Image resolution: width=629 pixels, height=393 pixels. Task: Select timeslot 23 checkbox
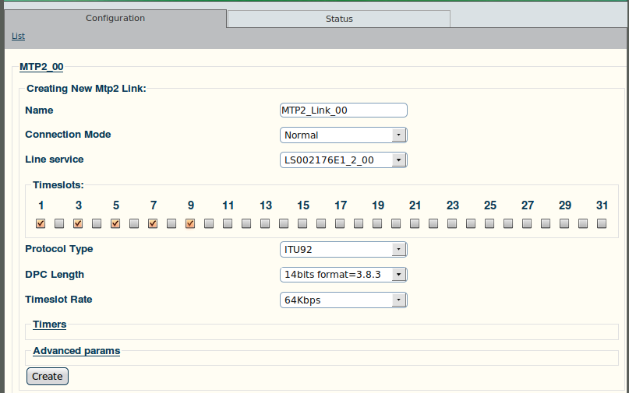452,223
